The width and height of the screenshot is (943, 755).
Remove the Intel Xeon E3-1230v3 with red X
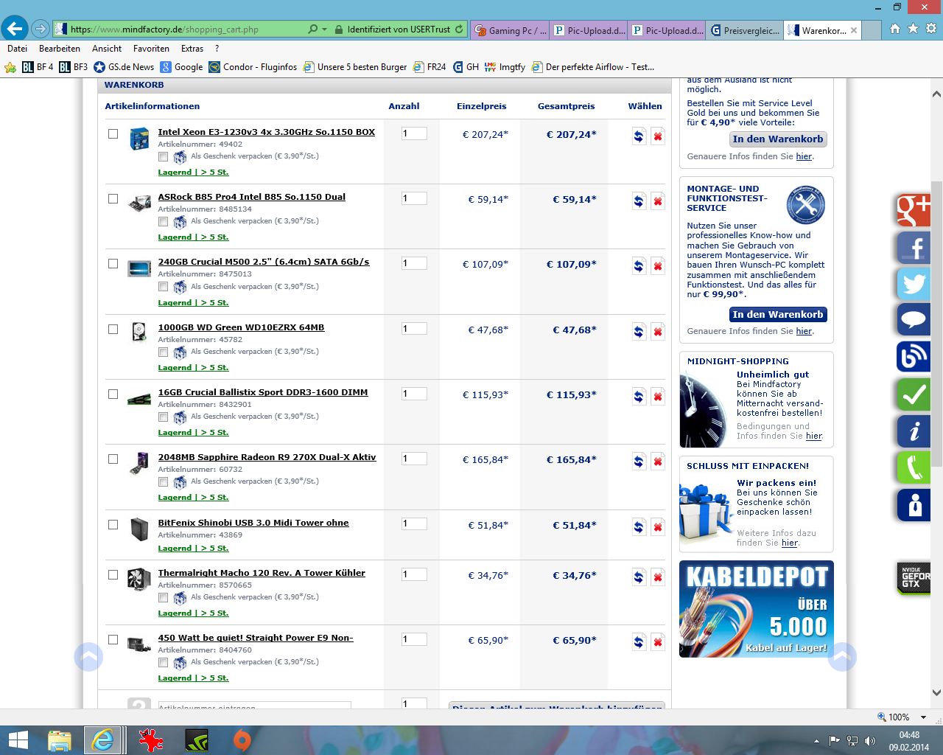[x=658, y=136]
